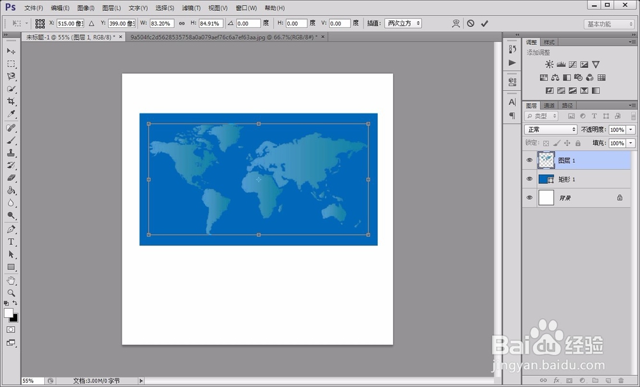Switch to warp mode icon

point(456,24)
